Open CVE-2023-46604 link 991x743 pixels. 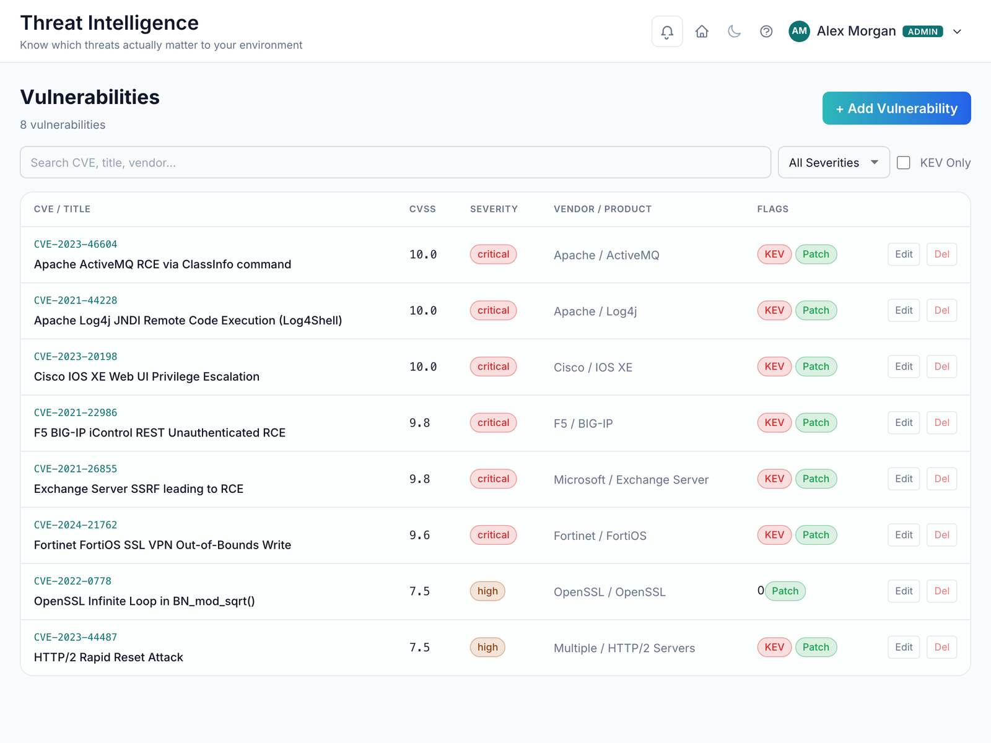pos(76,245)
